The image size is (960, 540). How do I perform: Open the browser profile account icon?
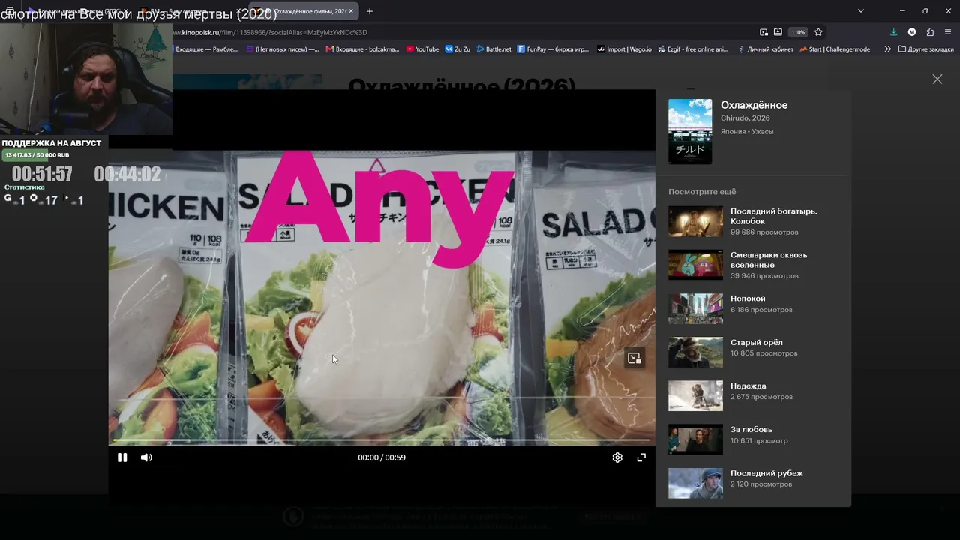[912, 32]
